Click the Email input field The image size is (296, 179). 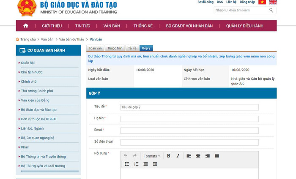pyautogui.click(x=189, y=130)
